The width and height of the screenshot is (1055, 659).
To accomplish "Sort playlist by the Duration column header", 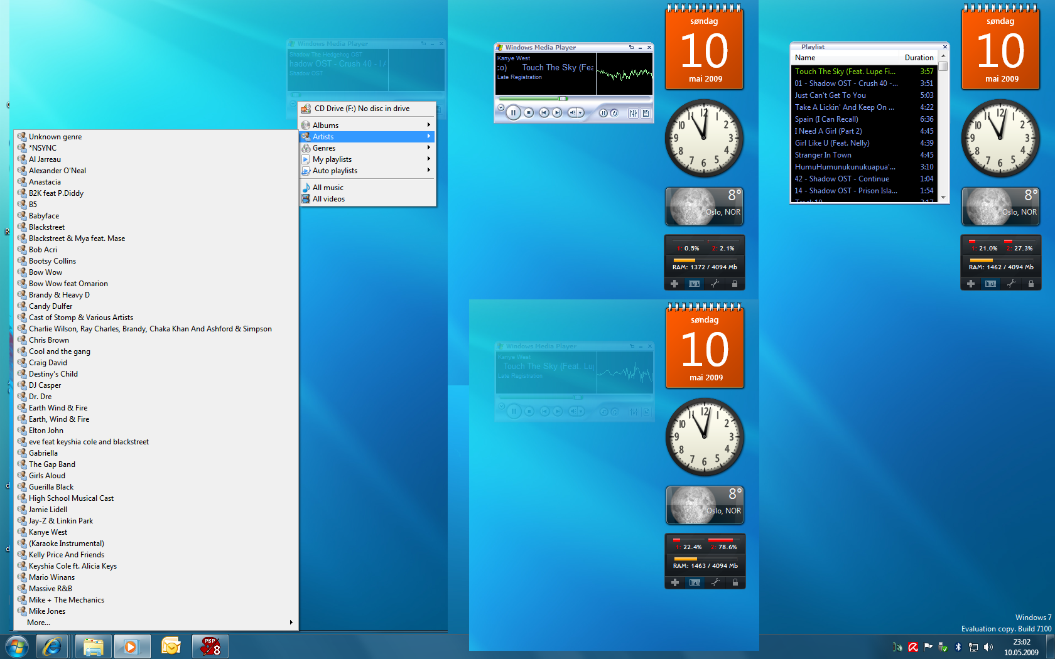I will pyautogui.click(x=919, y=58).
